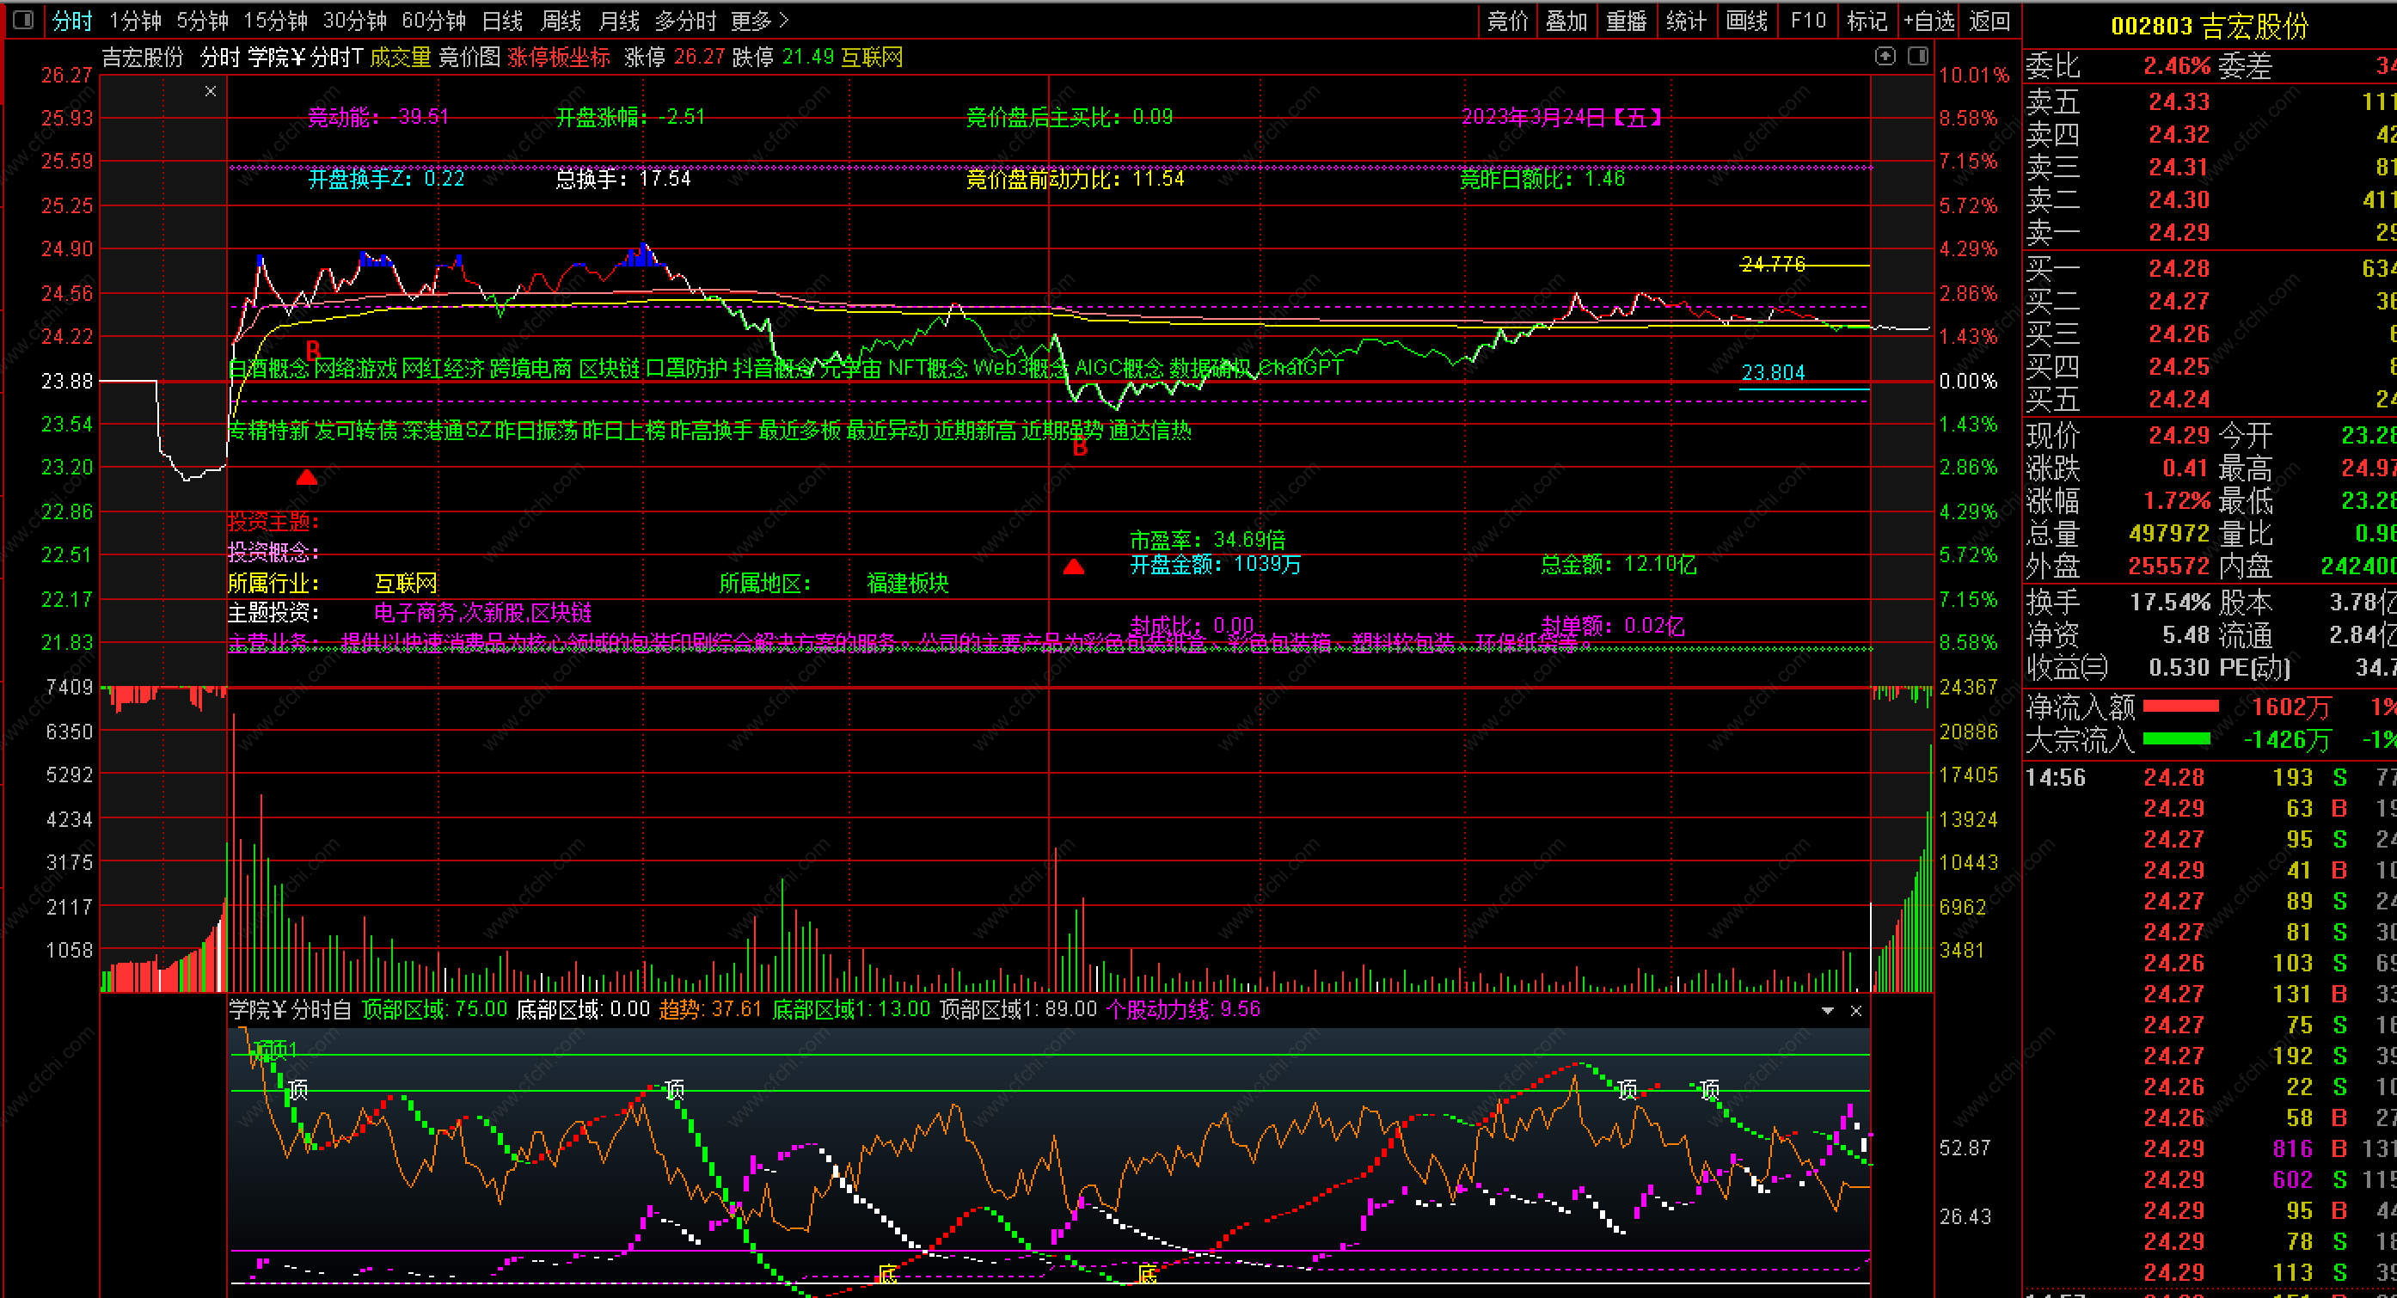
Task: Click first 顶 marker in indicator panel
Action: pyautogui.click(x=297, y=1090)
